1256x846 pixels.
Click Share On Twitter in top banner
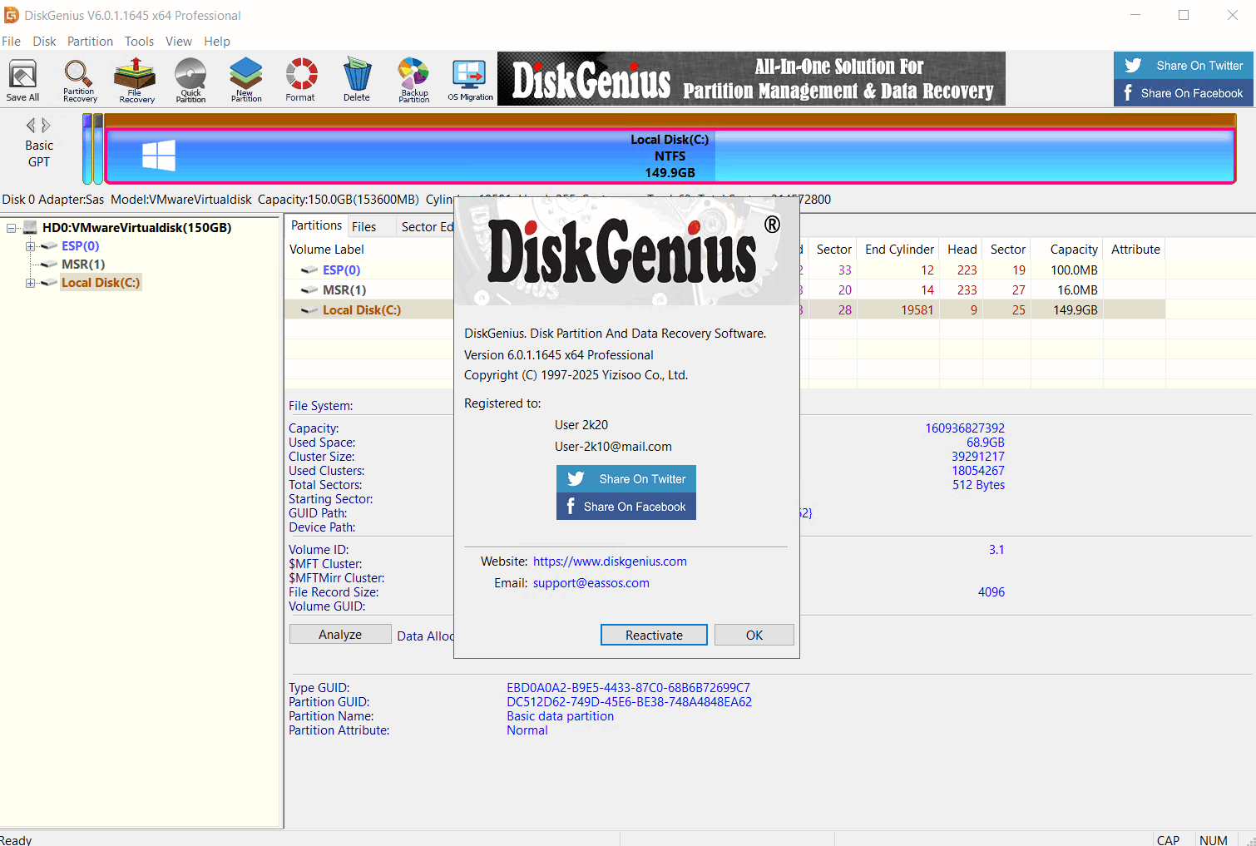coord(1183,66)
